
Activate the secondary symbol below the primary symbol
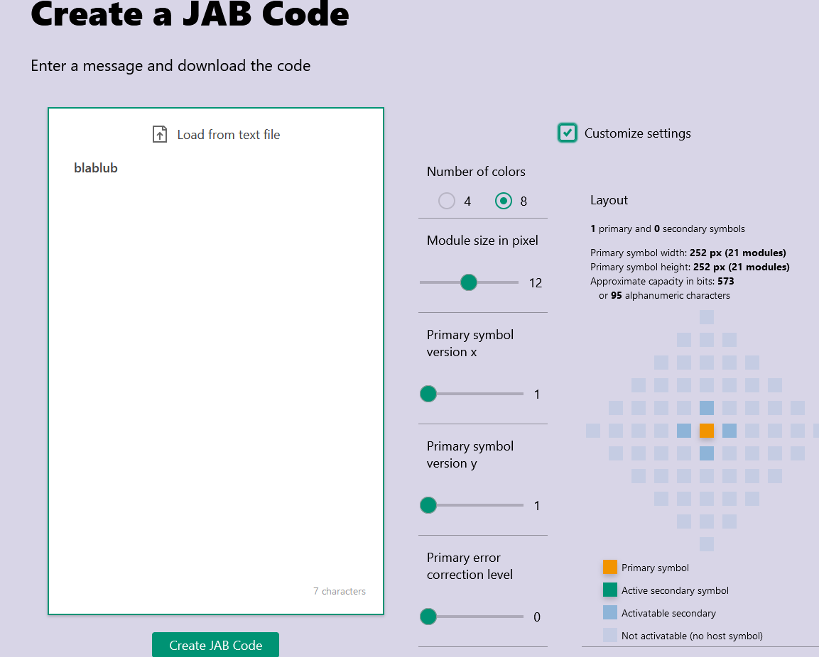(707, 453)
